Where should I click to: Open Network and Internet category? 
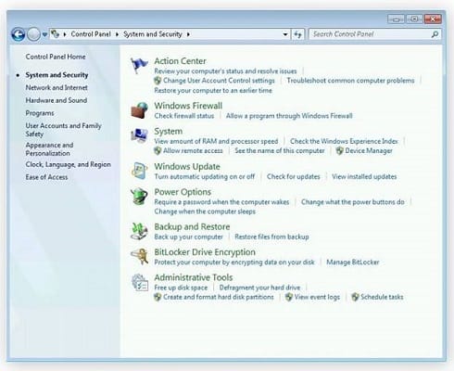click(57, 87)
